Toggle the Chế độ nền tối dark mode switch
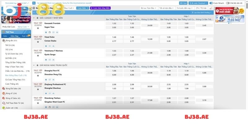 [228, 3]
